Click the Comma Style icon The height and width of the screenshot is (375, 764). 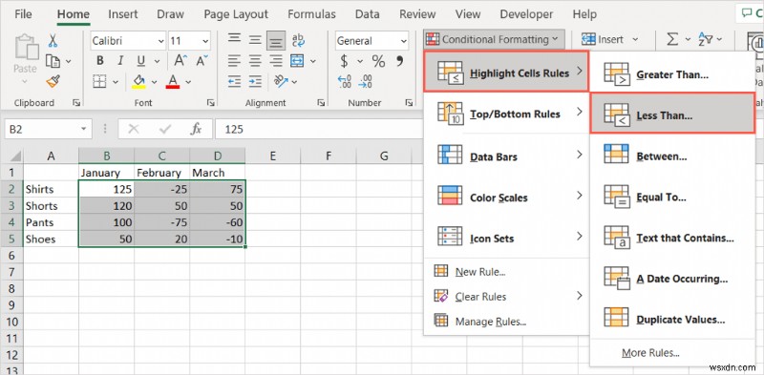tap(400, 61)
